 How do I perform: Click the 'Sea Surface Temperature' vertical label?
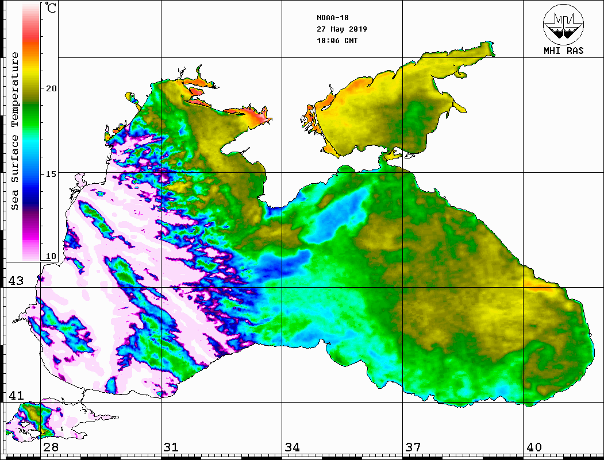click(x=14, y=131)
